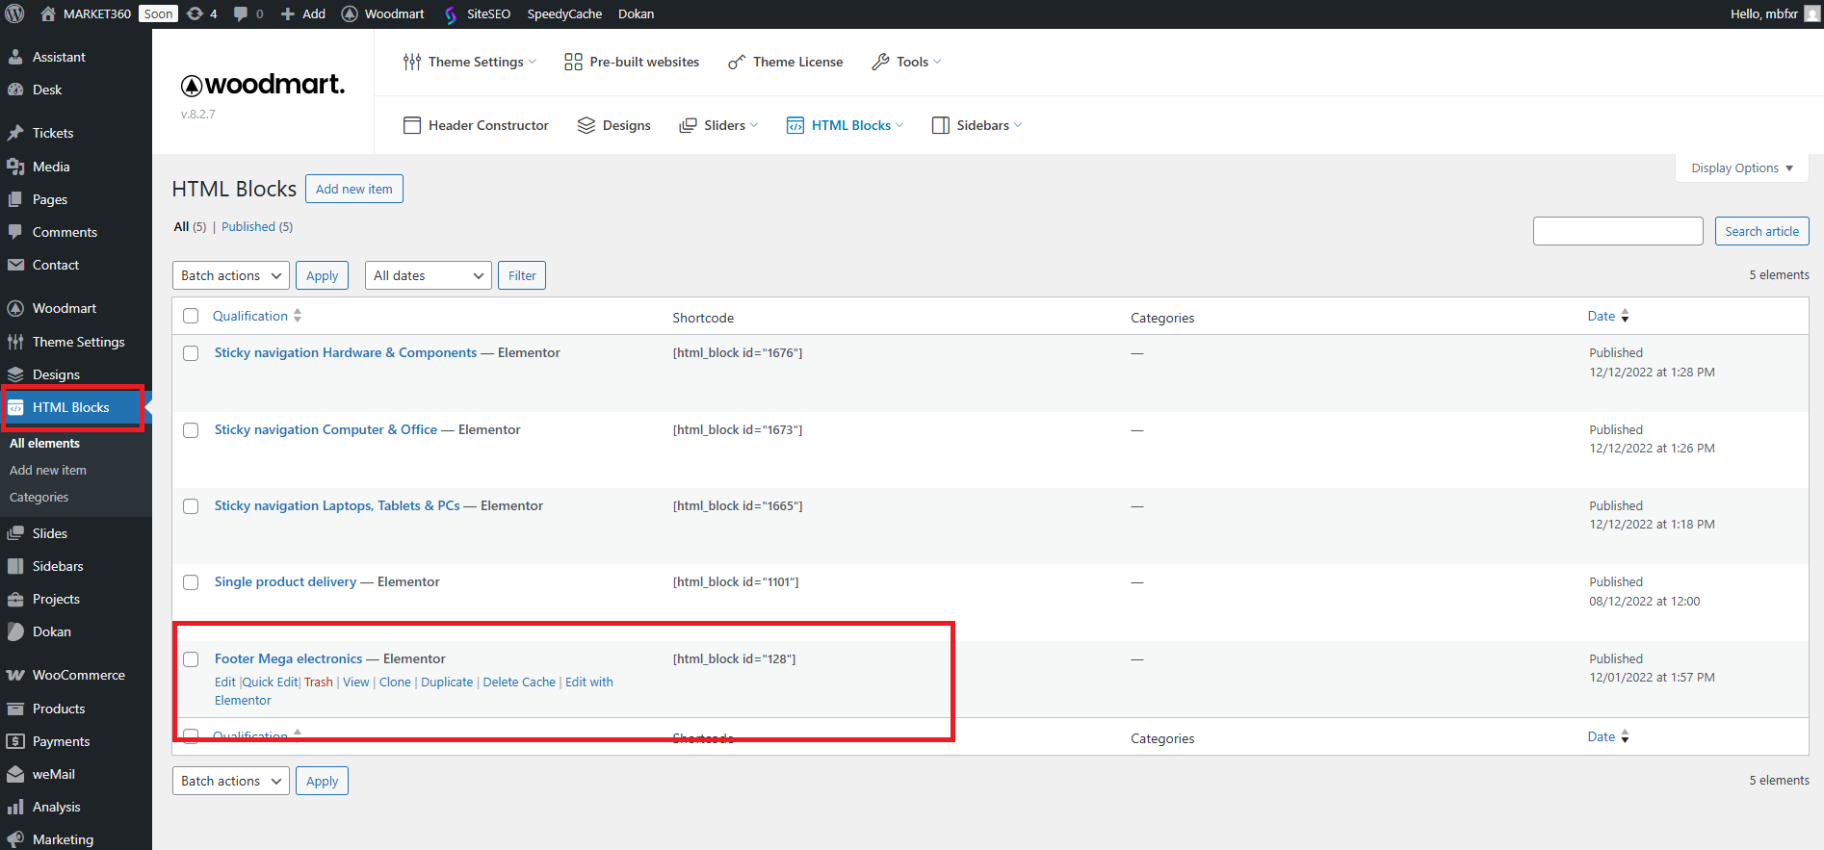Click the Desk sidebar icon
Viewport: 1824px width, 850px height.
click(x=15, y=90)
